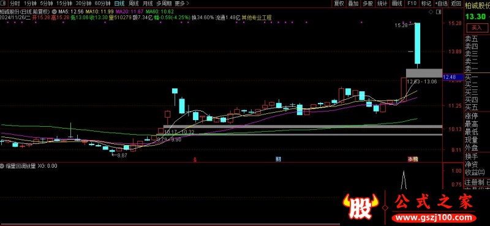Open 复权 adjustment menu
Viewport: 490px width, 226px height.
(339, 4)
